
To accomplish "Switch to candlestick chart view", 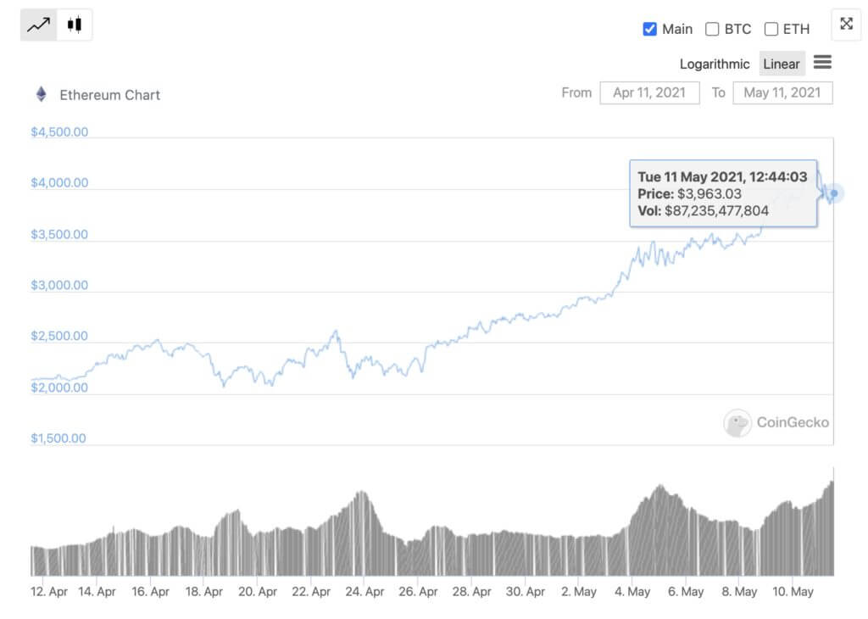I will pos(75,25).
